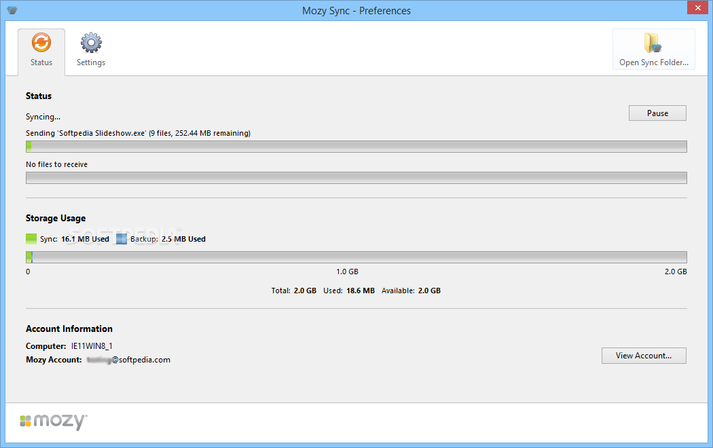Click the 'No files to receive' text
This screenshot has width=713, height=448.
point(57,164)
